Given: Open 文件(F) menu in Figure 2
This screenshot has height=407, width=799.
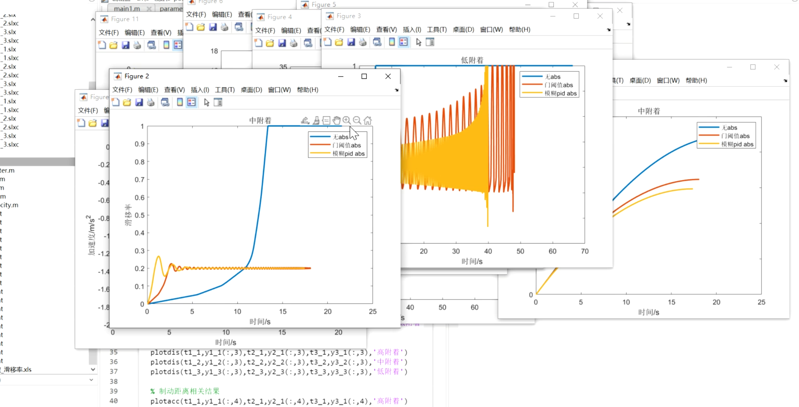Looking at the screenshot, I should [122, 90].
